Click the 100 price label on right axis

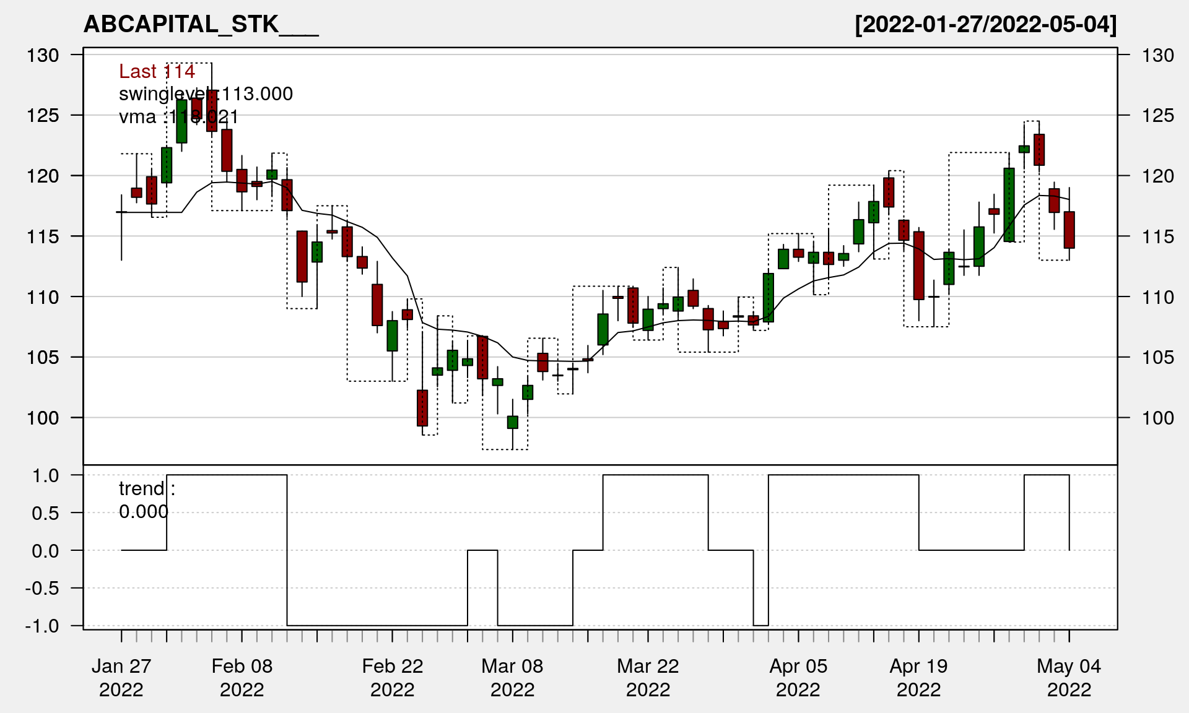[x=1158, y=418]
